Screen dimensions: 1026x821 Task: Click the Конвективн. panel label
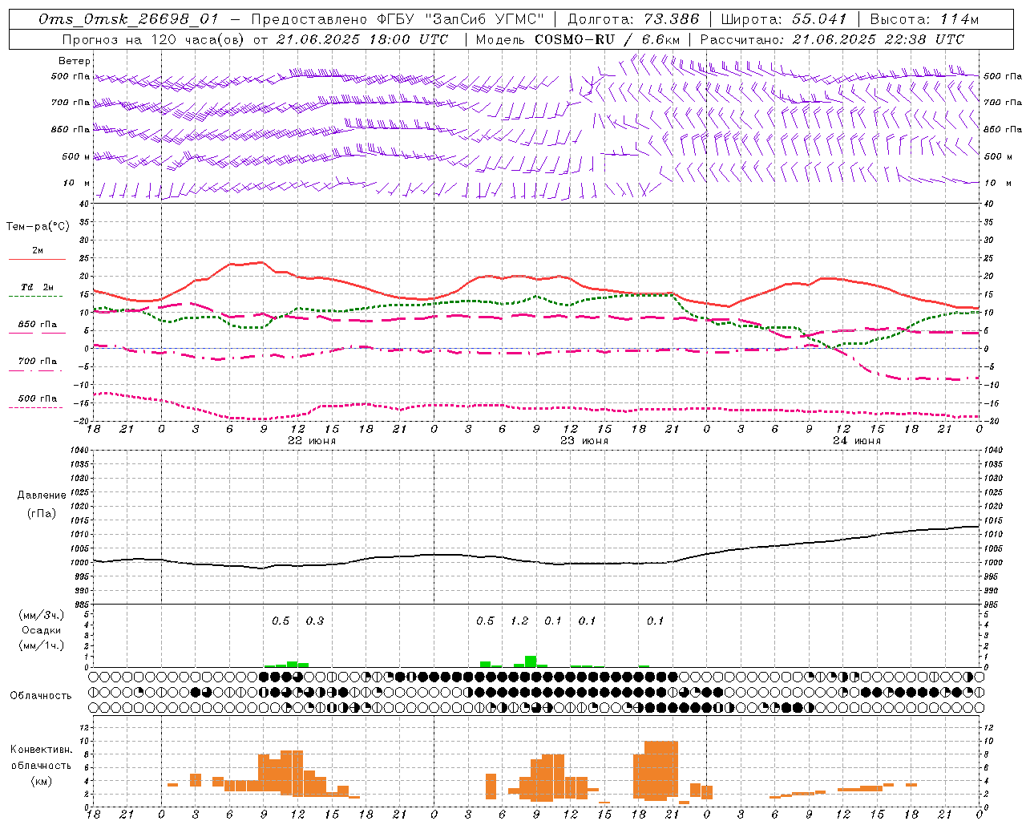coord(41,750)
